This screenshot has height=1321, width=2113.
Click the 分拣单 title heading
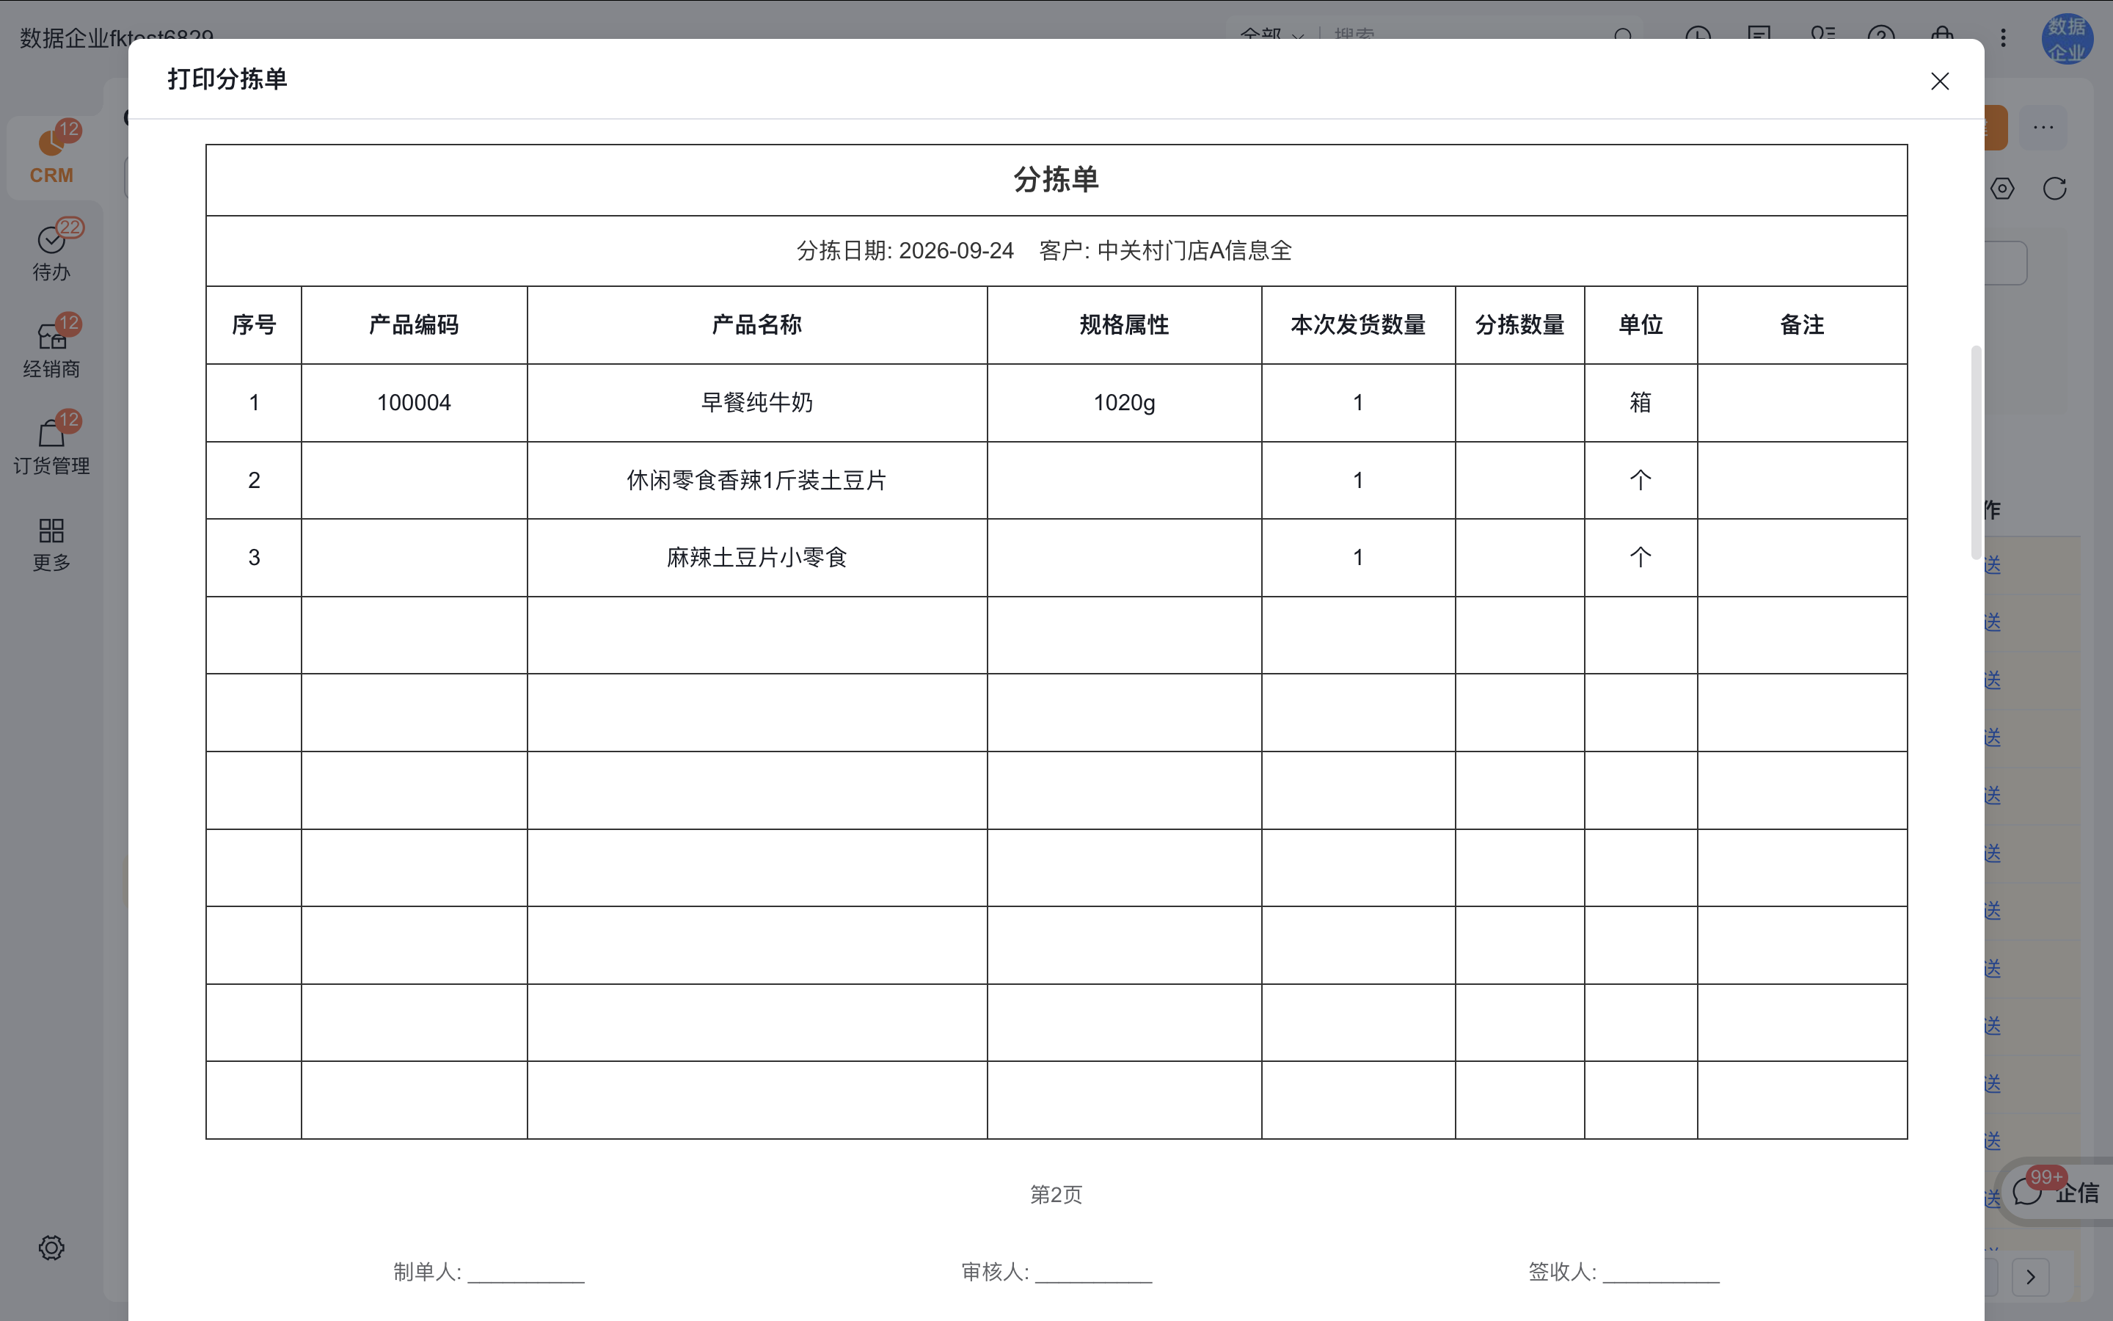[1056, 180]
